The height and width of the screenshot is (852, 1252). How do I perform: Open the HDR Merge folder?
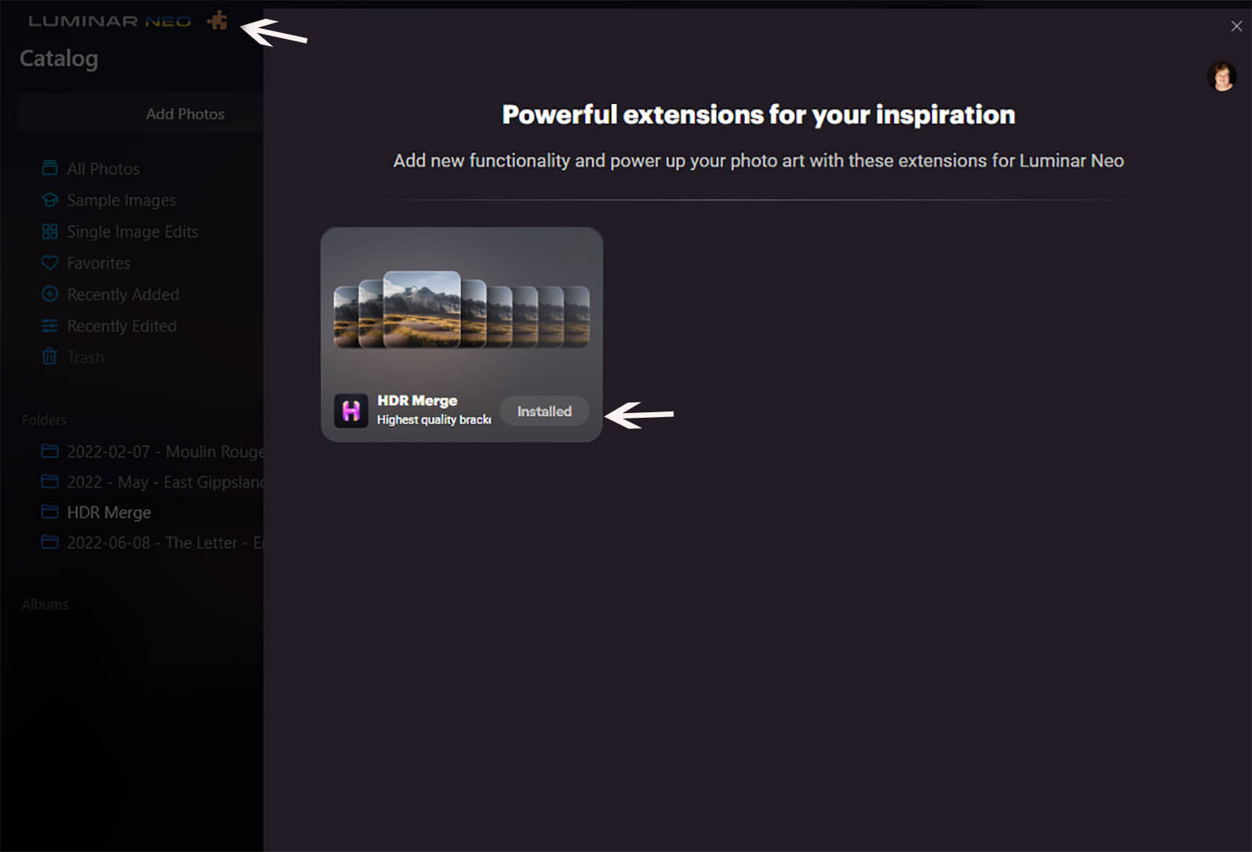pyautogui.click(x=108, y=512)
